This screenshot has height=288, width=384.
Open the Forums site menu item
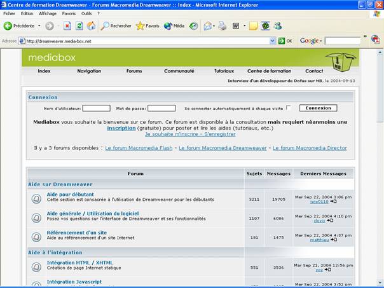pyautogui.click(x=134, y=71)
